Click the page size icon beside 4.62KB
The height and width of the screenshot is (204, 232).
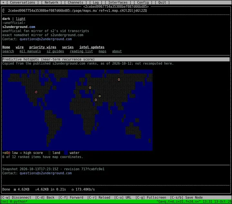tap(15, 190)
